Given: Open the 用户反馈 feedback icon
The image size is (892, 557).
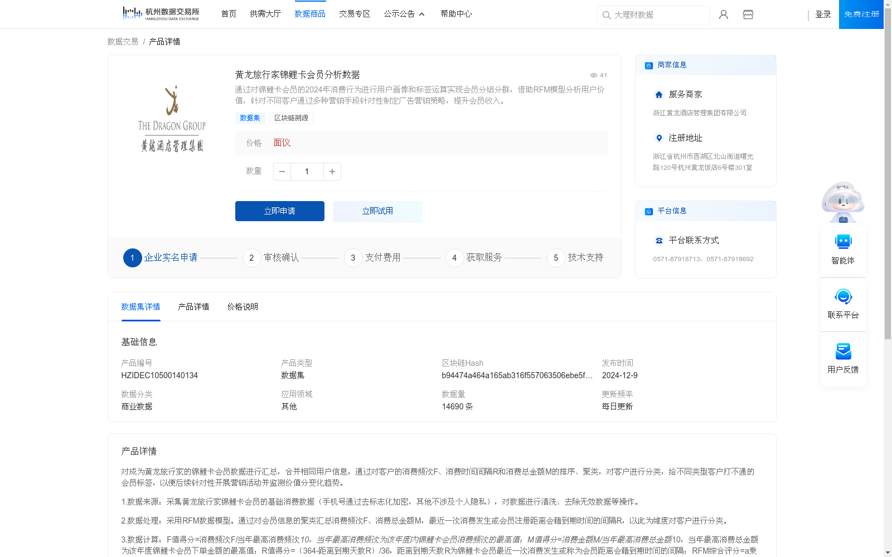Looking at the screenshot, I should point(843,351).
